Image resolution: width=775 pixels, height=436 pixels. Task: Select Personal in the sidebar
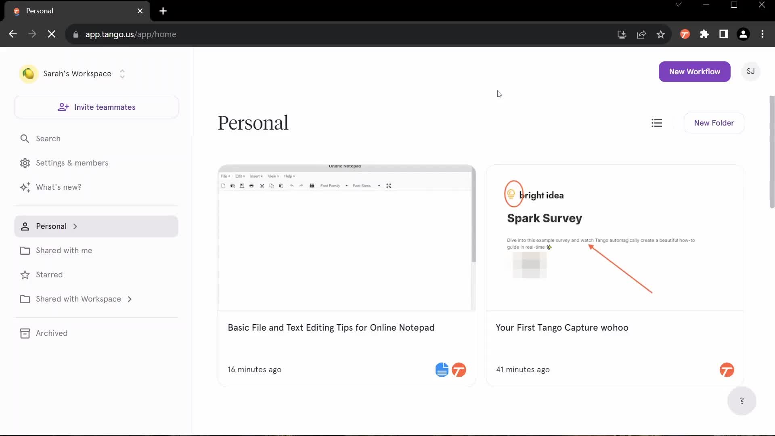point(51,226)
